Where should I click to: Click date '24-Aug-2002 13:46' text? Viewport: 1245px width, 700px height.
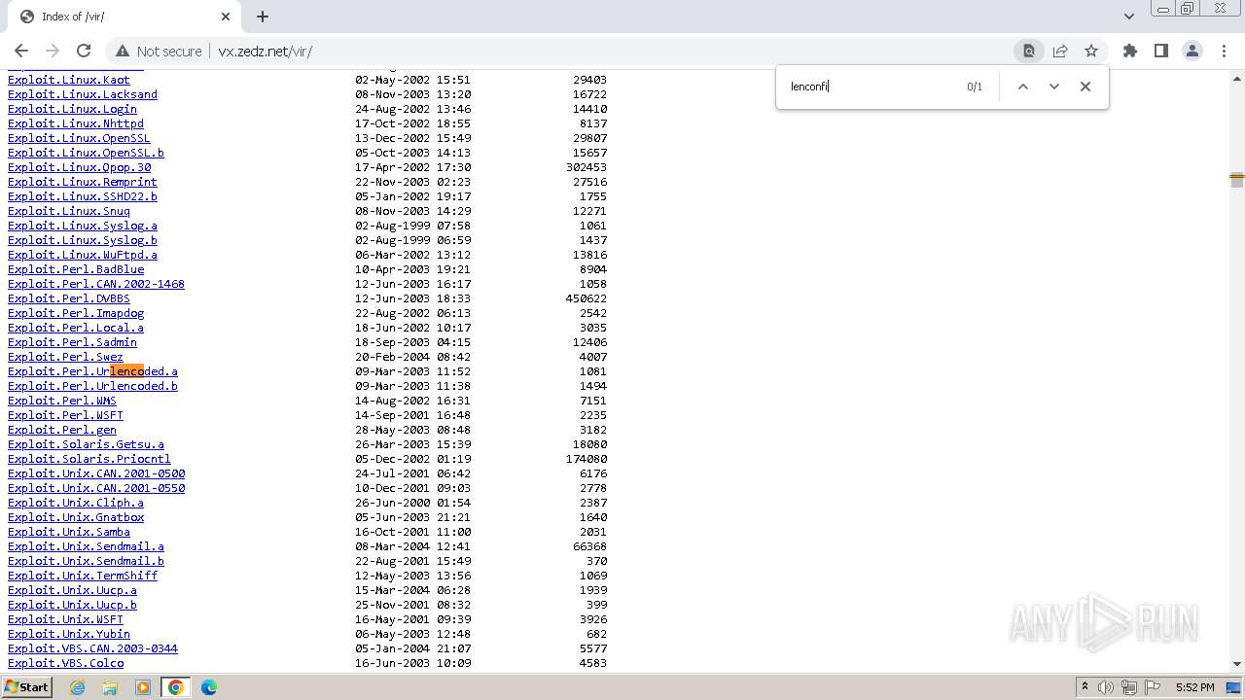[x=412, y=109]
